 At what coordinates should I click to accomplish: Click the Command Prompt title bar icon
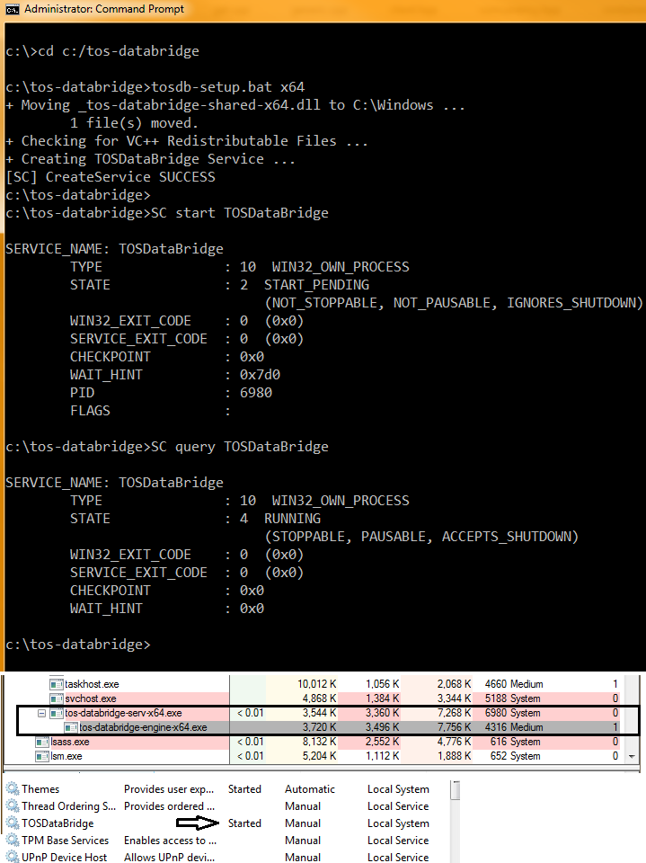(12, 9)
